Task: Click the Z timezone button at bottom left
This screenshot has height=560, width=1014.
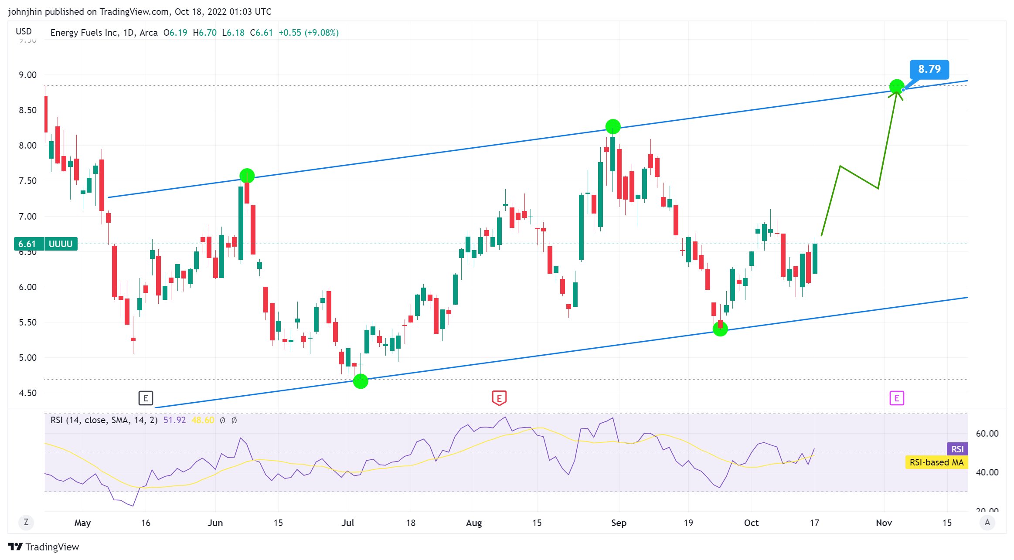Action: click(26, 522)
